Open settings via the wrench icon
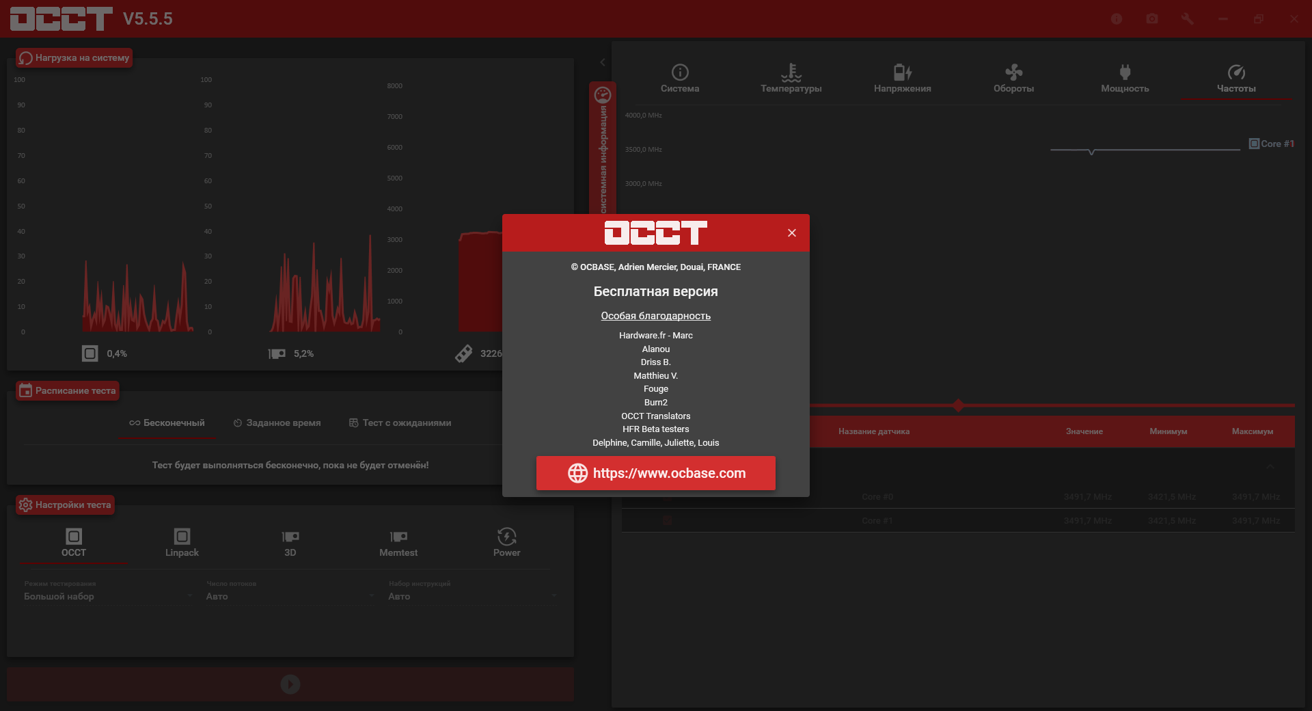Screen dimensions: 1312x711 [x=1188, y=19]
